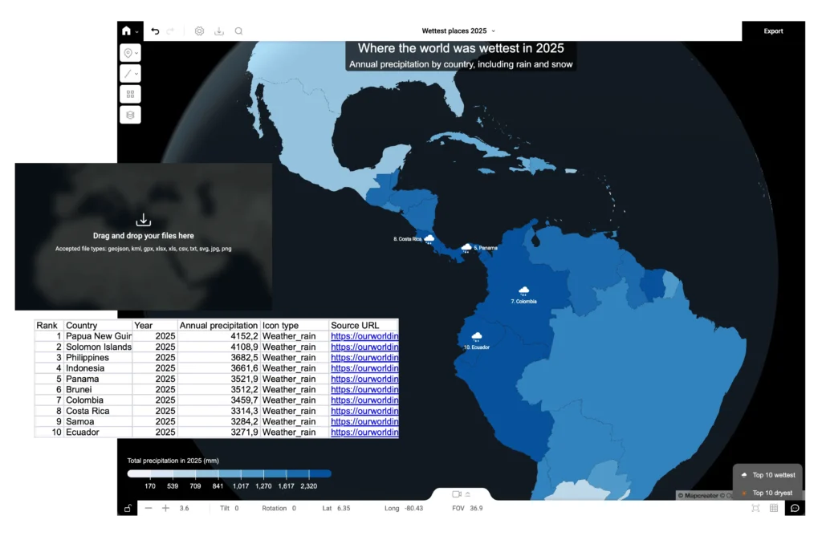Click the import download icon in toolbar

tap(219, 31)
